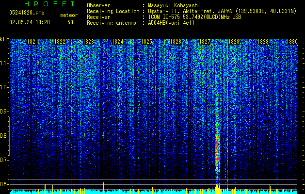The image size is (305, 194).
Task: Click the kHz axis unit label
Action: [x=4, y=39]
